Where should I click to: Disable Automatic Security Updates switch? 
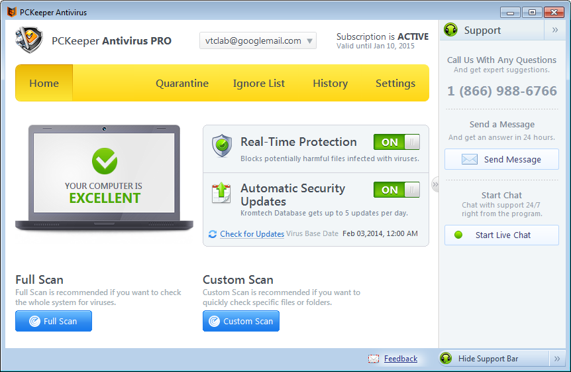396,190
